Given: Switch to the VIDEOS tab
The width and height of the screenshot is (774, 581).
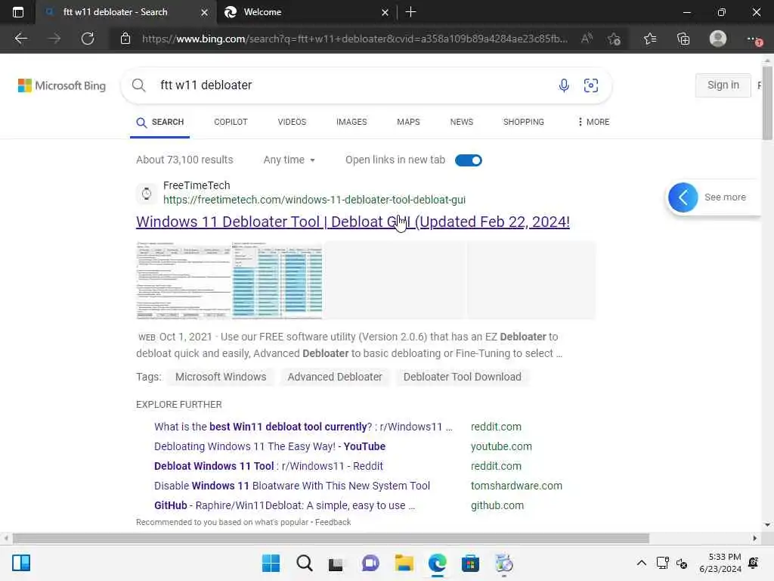Looking at the screenshot, I should click(x=292, y=122).
